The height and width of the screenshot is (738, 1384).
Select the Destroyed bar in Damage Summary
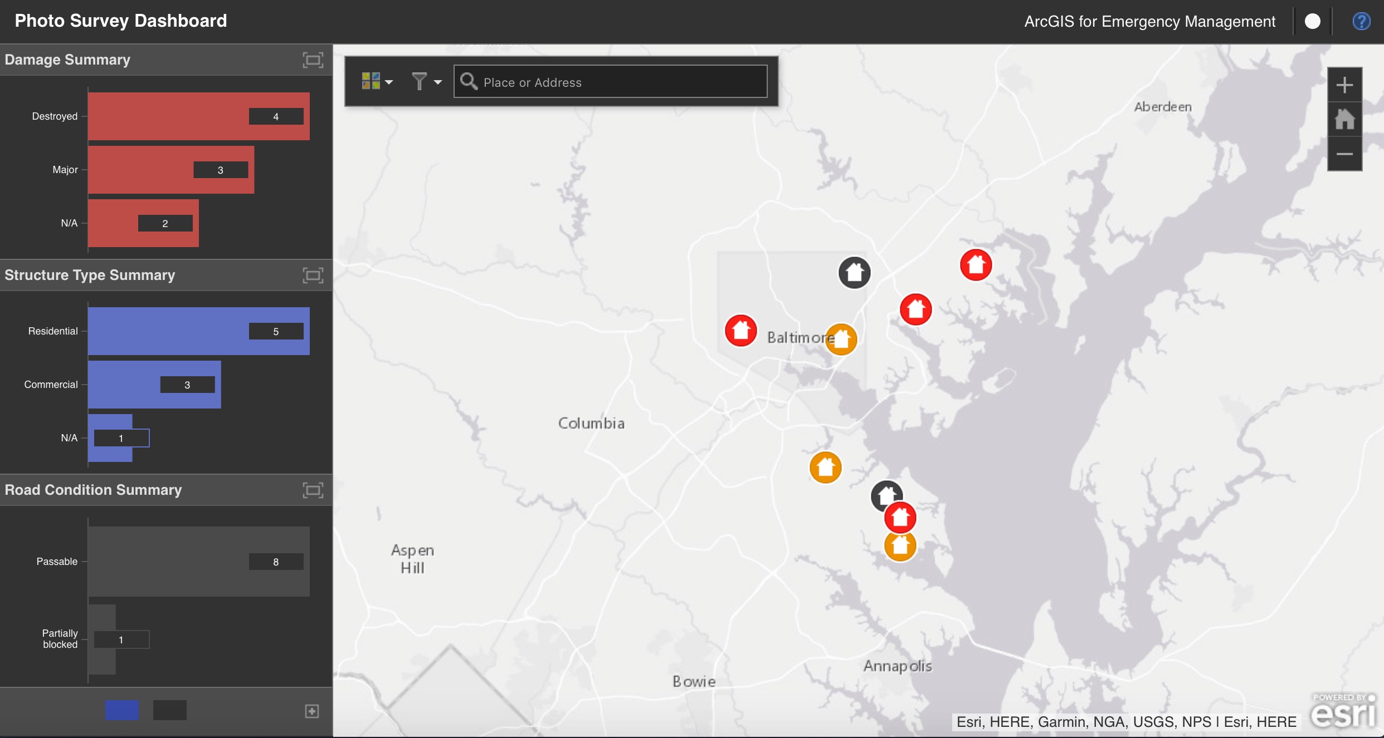[x=167, y=116]
